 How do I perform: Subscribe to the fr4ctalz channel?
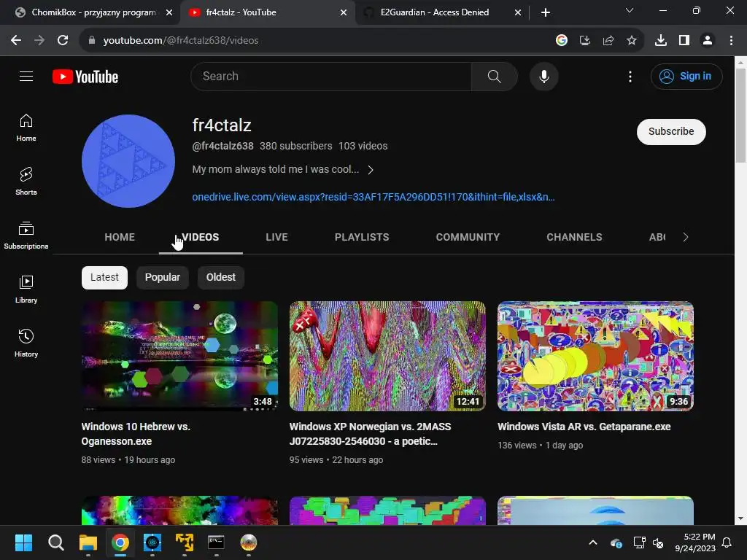click(671, 132)
